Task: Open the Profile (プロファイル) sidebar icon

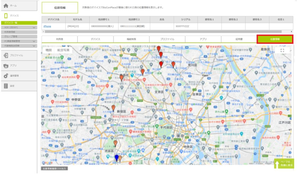Action: tap(6, 55)
